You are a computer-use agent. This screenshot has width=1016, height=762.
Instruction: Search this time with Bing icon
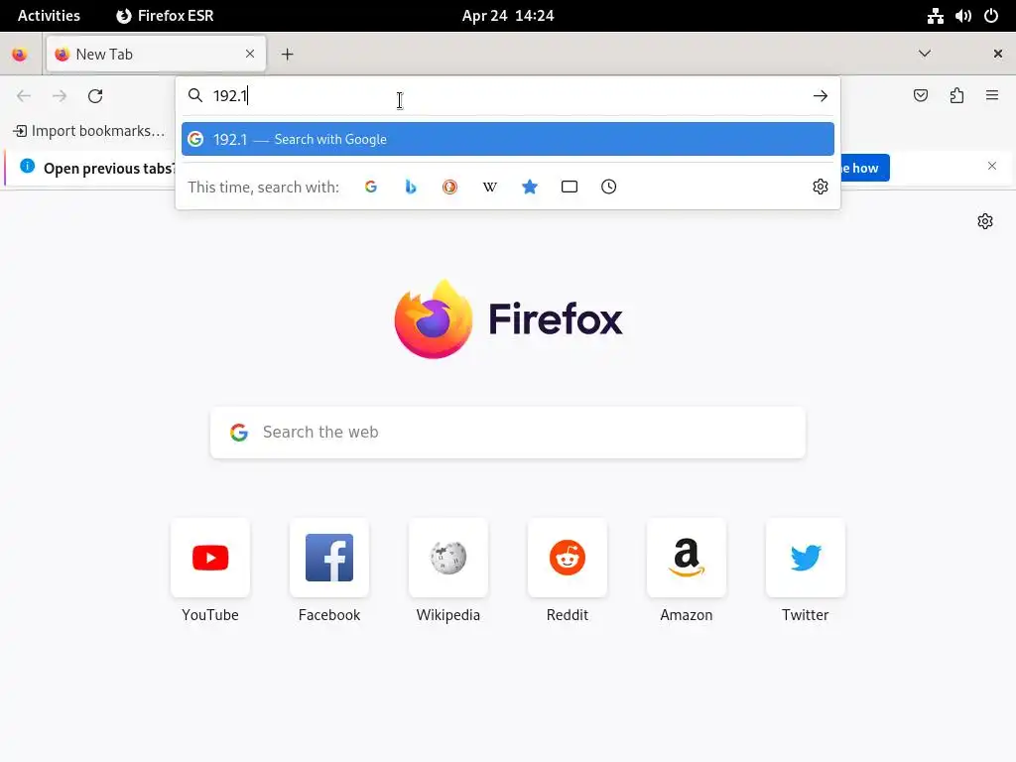(410, 187)
